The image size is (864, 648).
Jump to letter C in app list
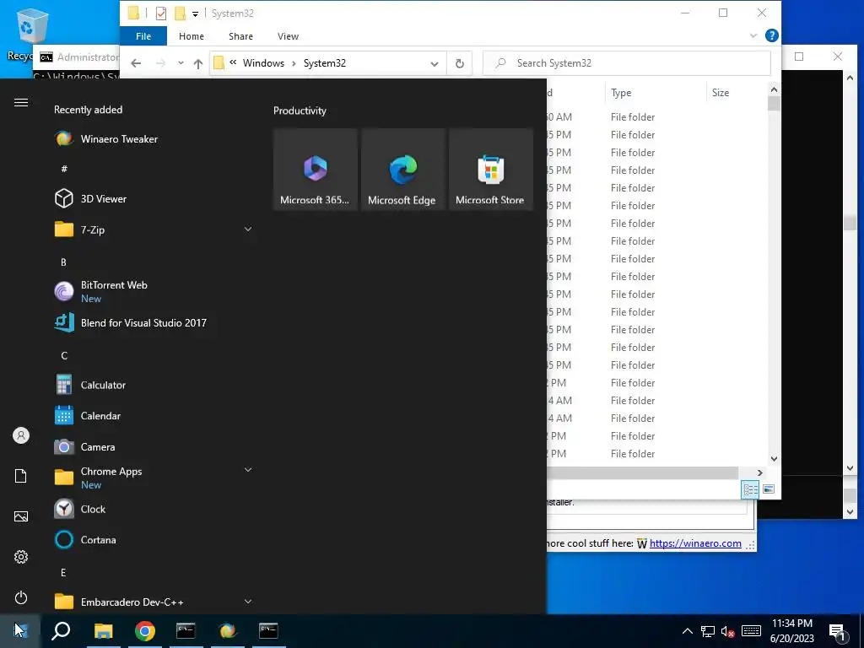point(64,355)
